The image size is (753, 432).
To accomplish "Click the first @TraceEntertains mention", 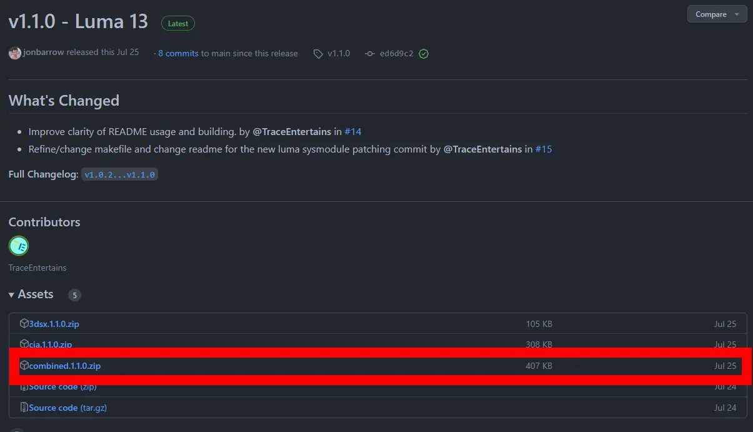I will [292, 132].
